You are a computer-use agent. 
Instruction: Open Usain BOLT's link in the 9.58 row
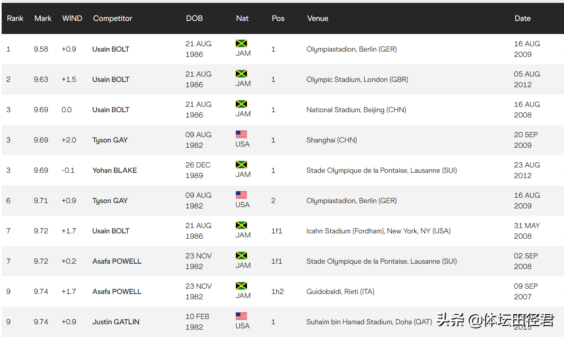click(111, 49)
